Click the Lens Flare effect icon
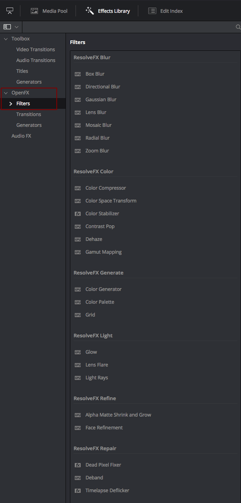This screenshot has width=241, height=503. [x=78, y=365]
